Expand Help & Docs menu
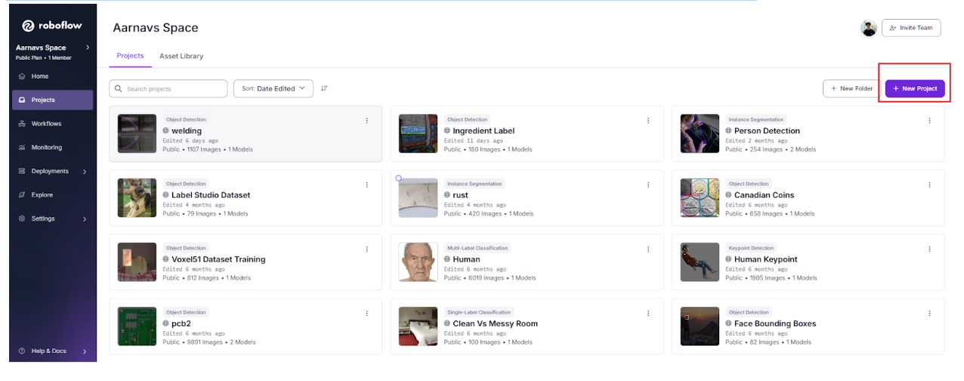This screenshot has width=964, height=381. (x=84, y=352)
